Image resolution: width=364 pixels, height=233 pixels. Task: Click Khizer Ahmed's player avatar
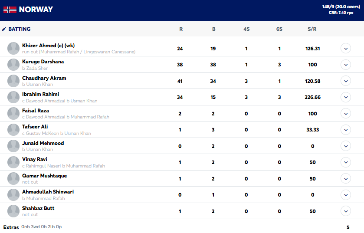point(13,49)
